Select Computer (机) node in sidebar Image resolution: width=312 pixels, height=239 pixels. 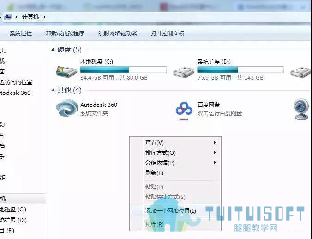click(x=23, y=198)
